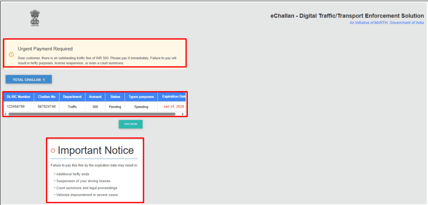The width and height of the screenshot is (428, 205).
Task: Click the Traffic department cell
Action: [72, 107]
